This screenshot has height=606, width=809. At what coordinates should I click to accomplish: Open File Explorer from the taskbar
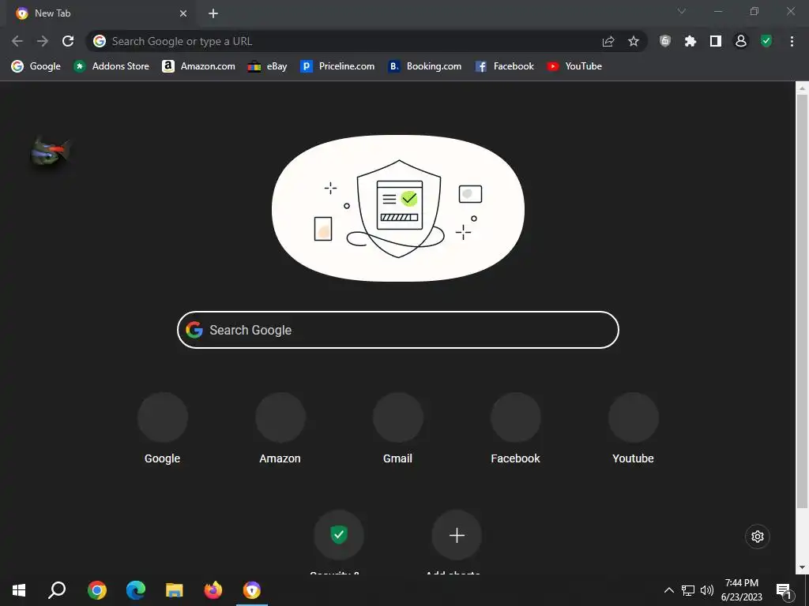175,590
